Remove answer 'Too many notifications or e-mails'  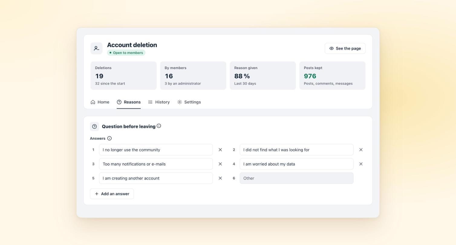[x=220, y=164]
